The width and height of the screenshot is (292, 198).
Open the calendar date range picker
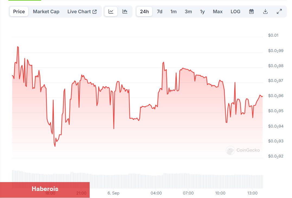pyautogui.click(x=251, y=12)
